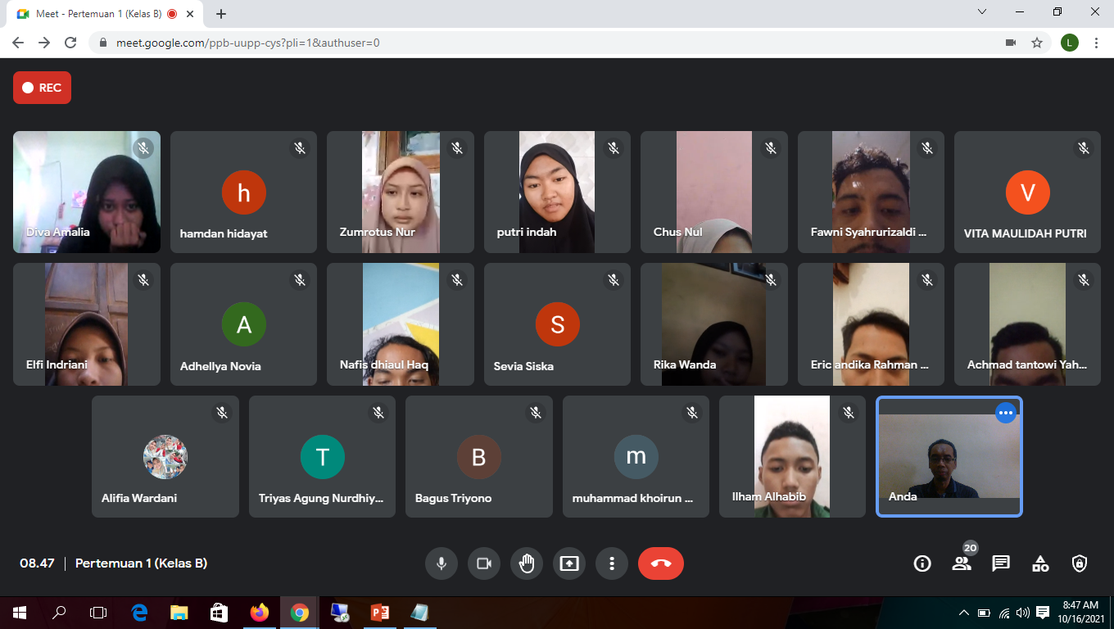Toggle the camera button in Meet controls

484,563
